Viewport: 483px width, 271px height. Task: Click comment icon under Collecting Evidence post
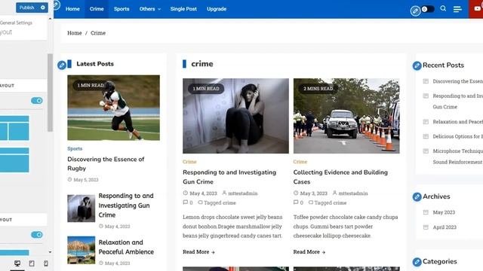(296, 202)
